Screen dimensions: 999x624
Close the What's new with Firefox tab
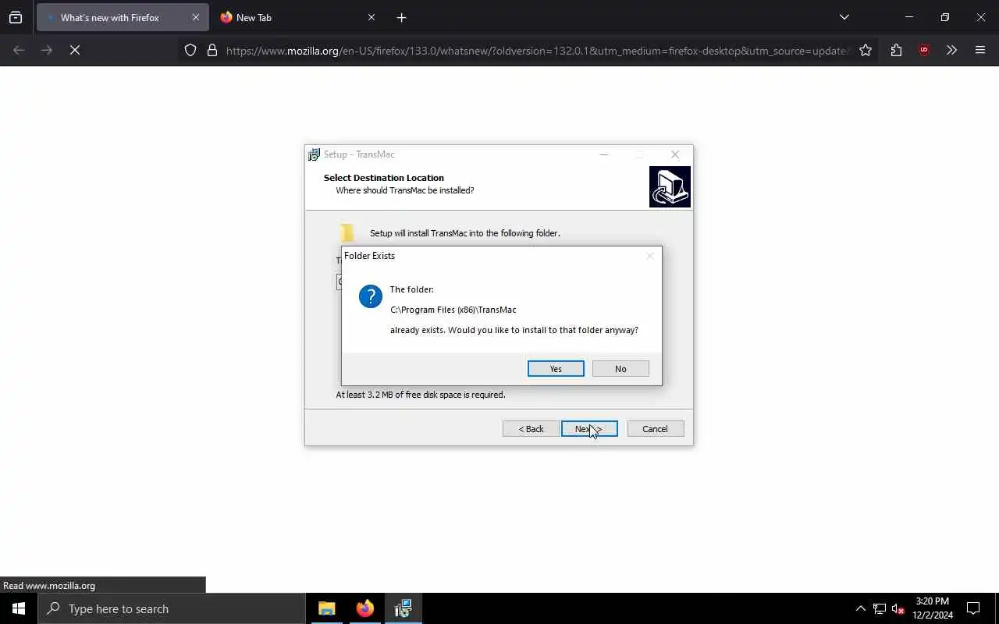click(x=196, y=17)
